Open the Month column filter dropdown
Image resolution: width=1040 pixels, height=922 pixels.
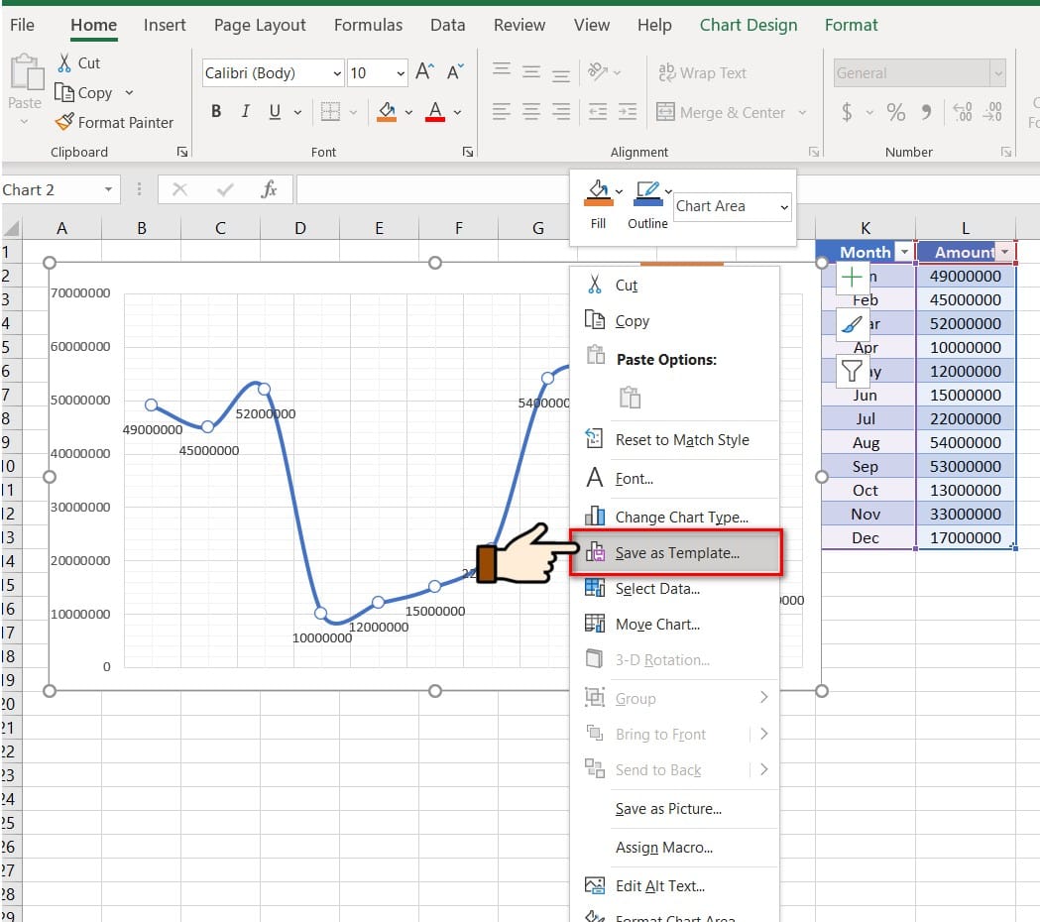point(903,252)
